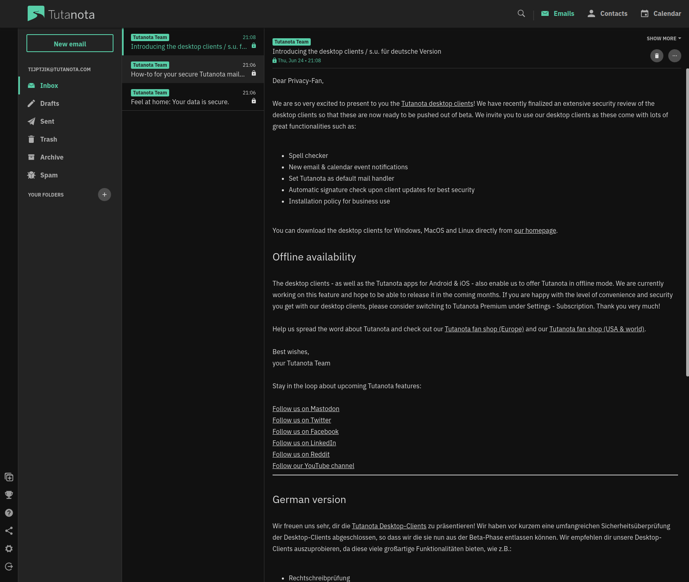Image resolution: width=689 pixels, height=582 pixels.
Task: Open Tutanota fan shop (Europe) link
Action: [x=484, y=329]
